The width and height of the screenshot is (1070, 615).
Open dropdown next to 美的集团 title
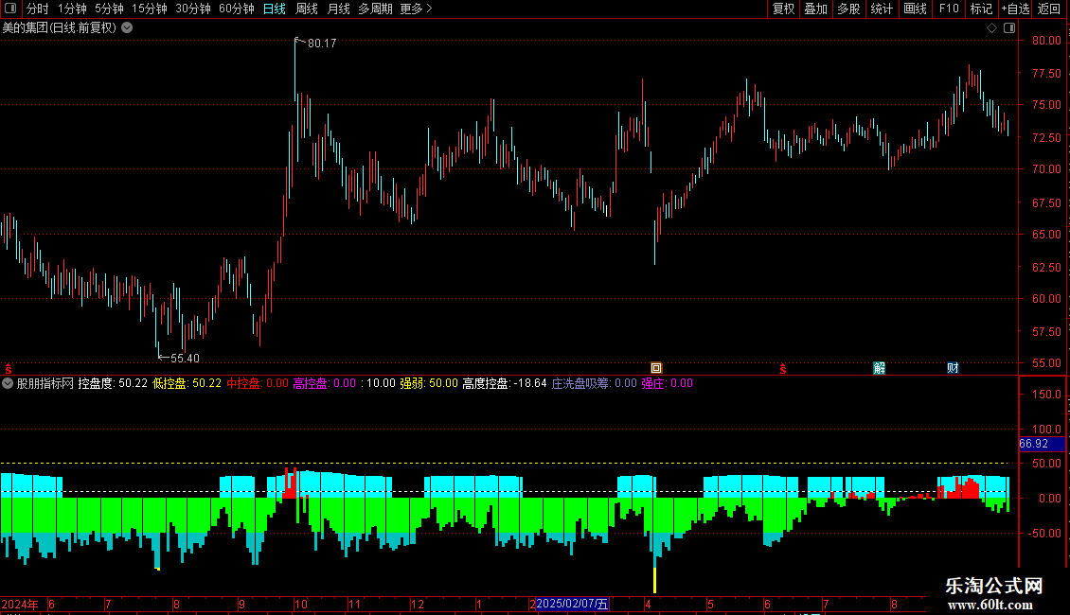point(127,28)
